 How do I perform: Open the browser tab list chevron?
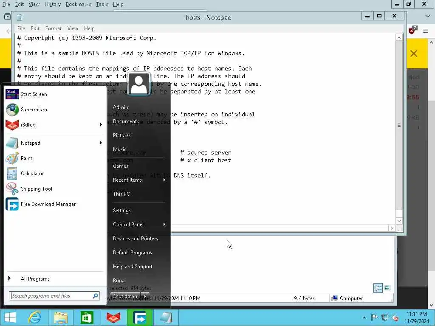pos(428,17)
